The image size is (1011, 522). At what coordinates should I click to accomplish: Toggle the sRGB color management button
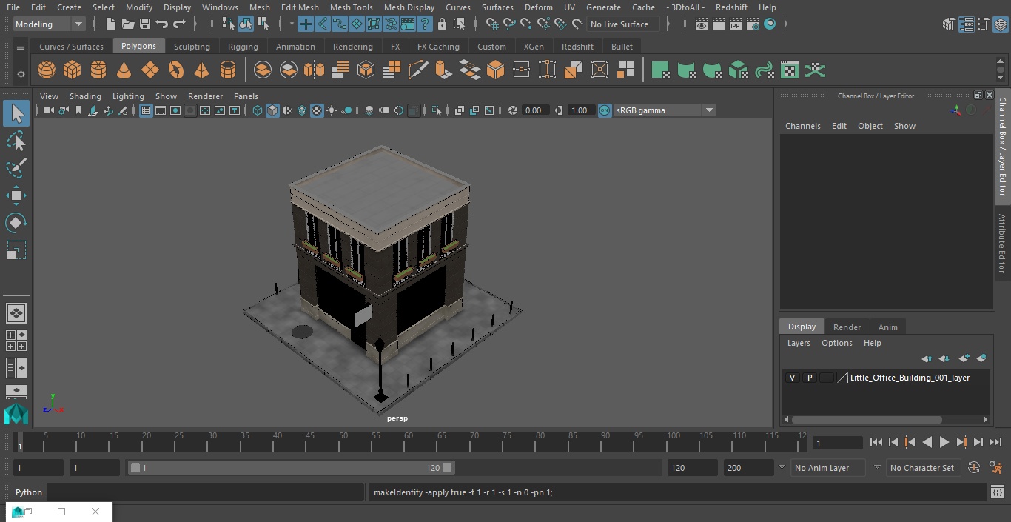click(605, 110)
